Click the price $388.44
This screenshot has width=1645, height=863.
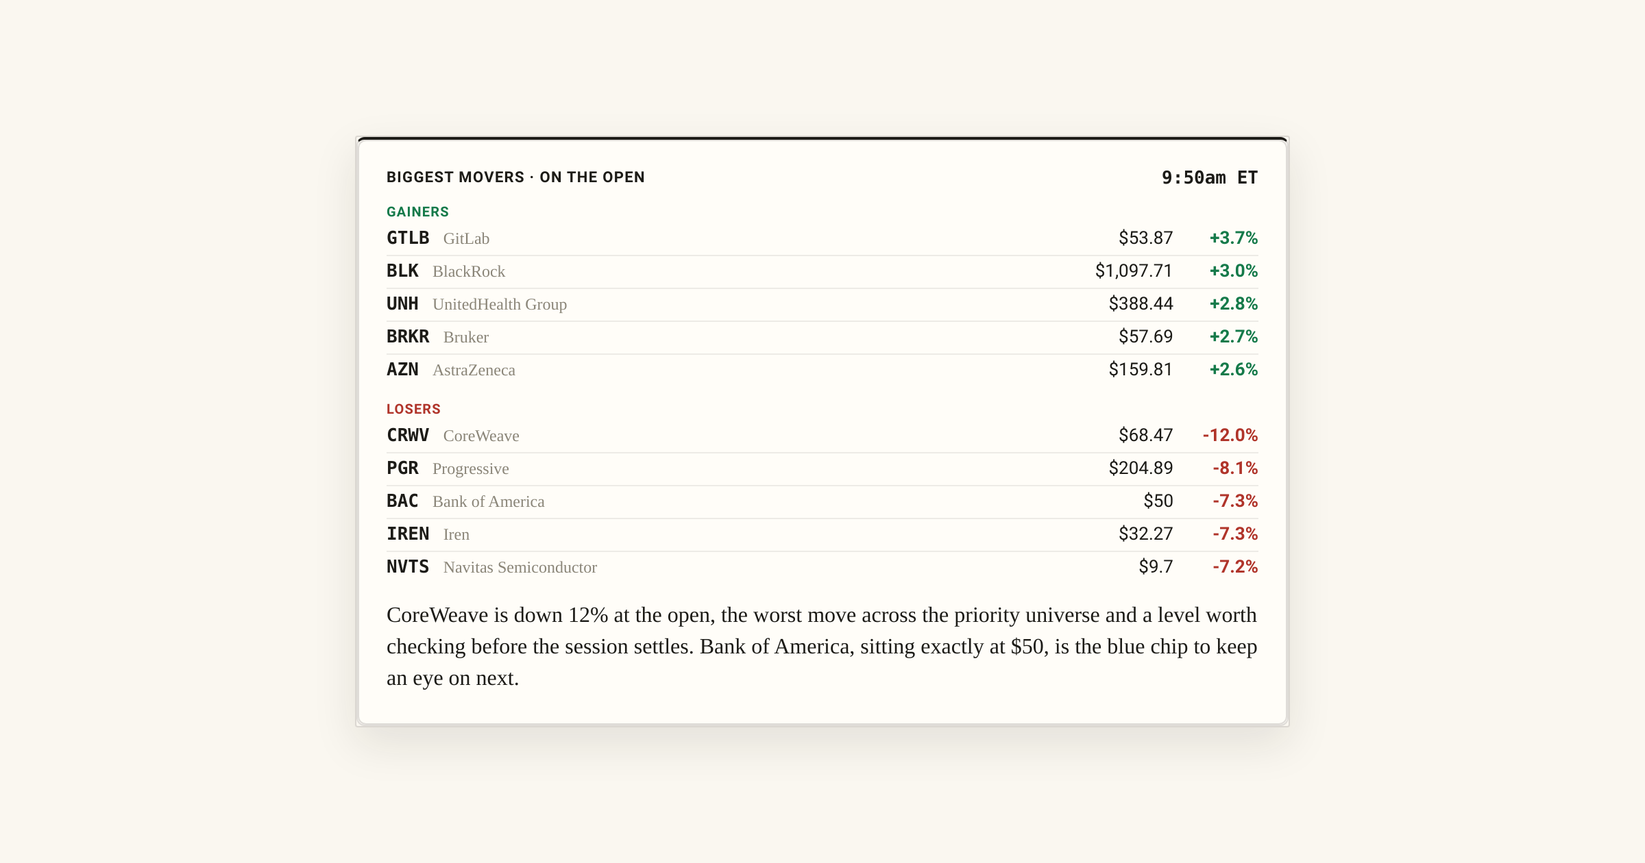pos(1141,303)
